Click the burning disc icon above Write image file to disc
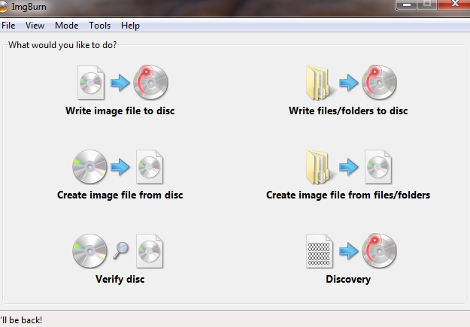This screenshot has height=327, width=470. click(150, 83)
